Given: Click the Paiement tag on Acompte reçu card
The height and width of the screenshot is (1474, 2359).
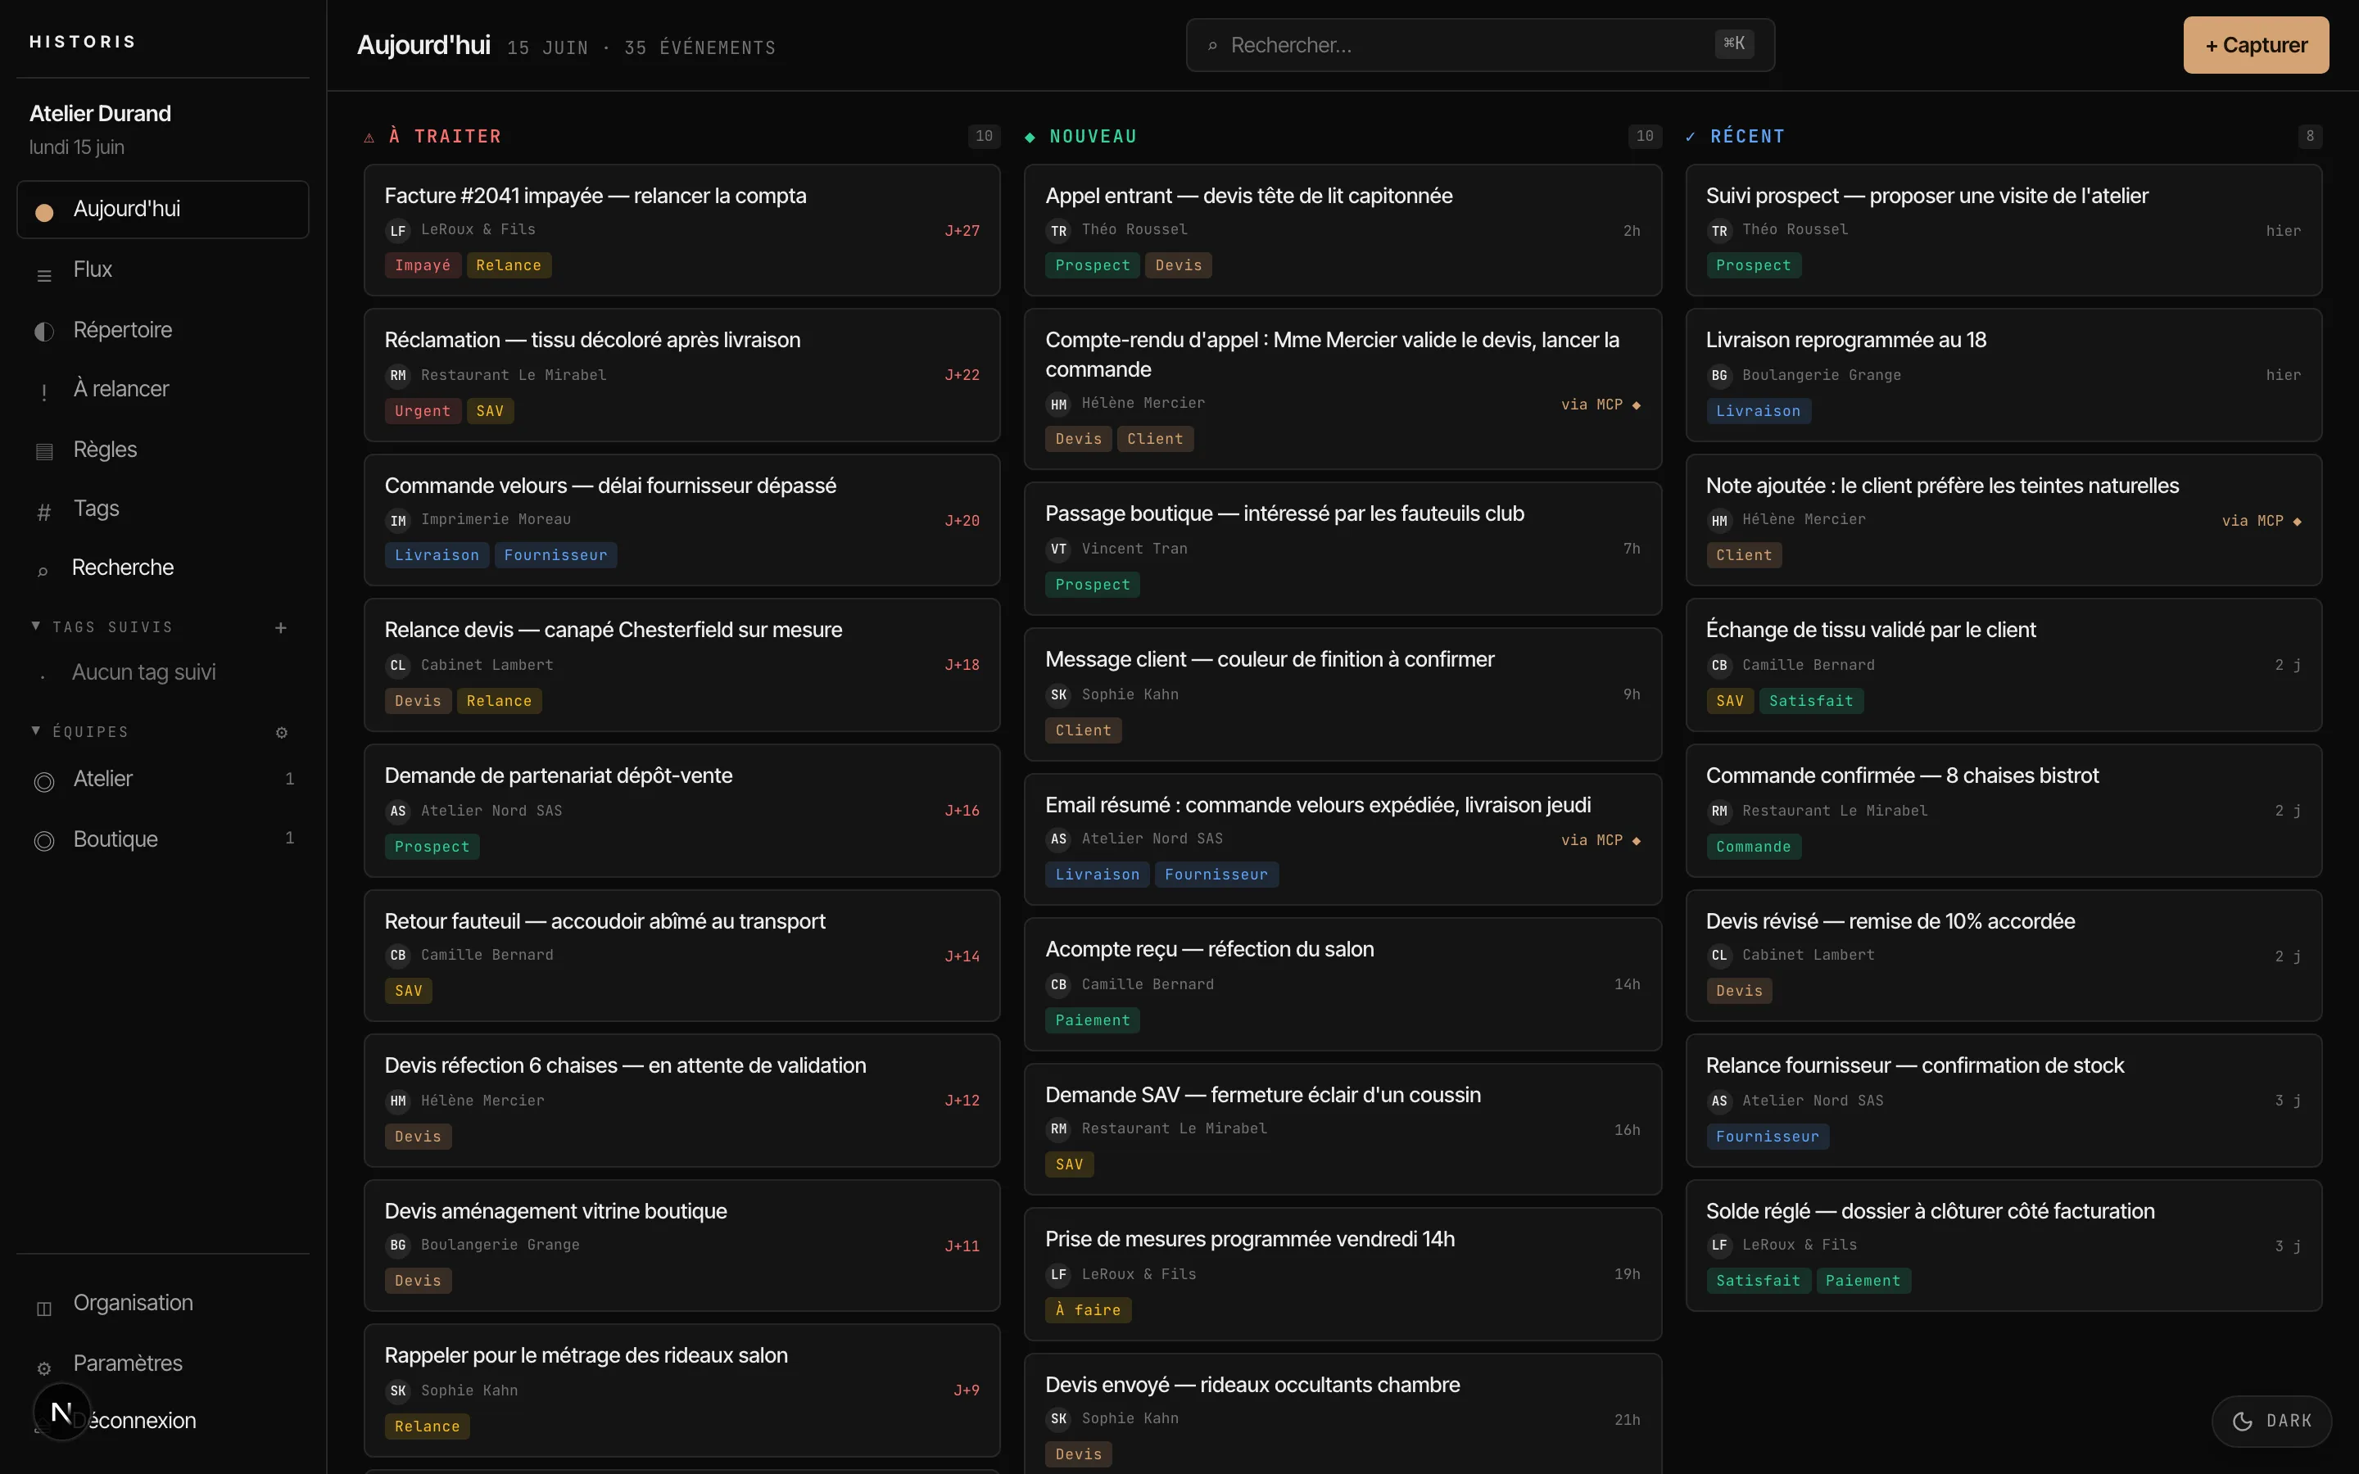Looking at the screenshot, I should click(1092, 1020).
